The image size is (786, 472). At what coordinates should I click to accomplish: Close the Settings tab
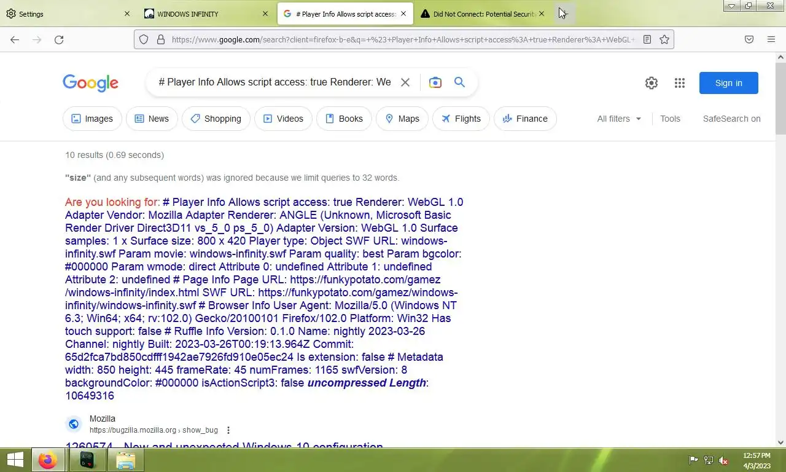(x=127, y=14)
